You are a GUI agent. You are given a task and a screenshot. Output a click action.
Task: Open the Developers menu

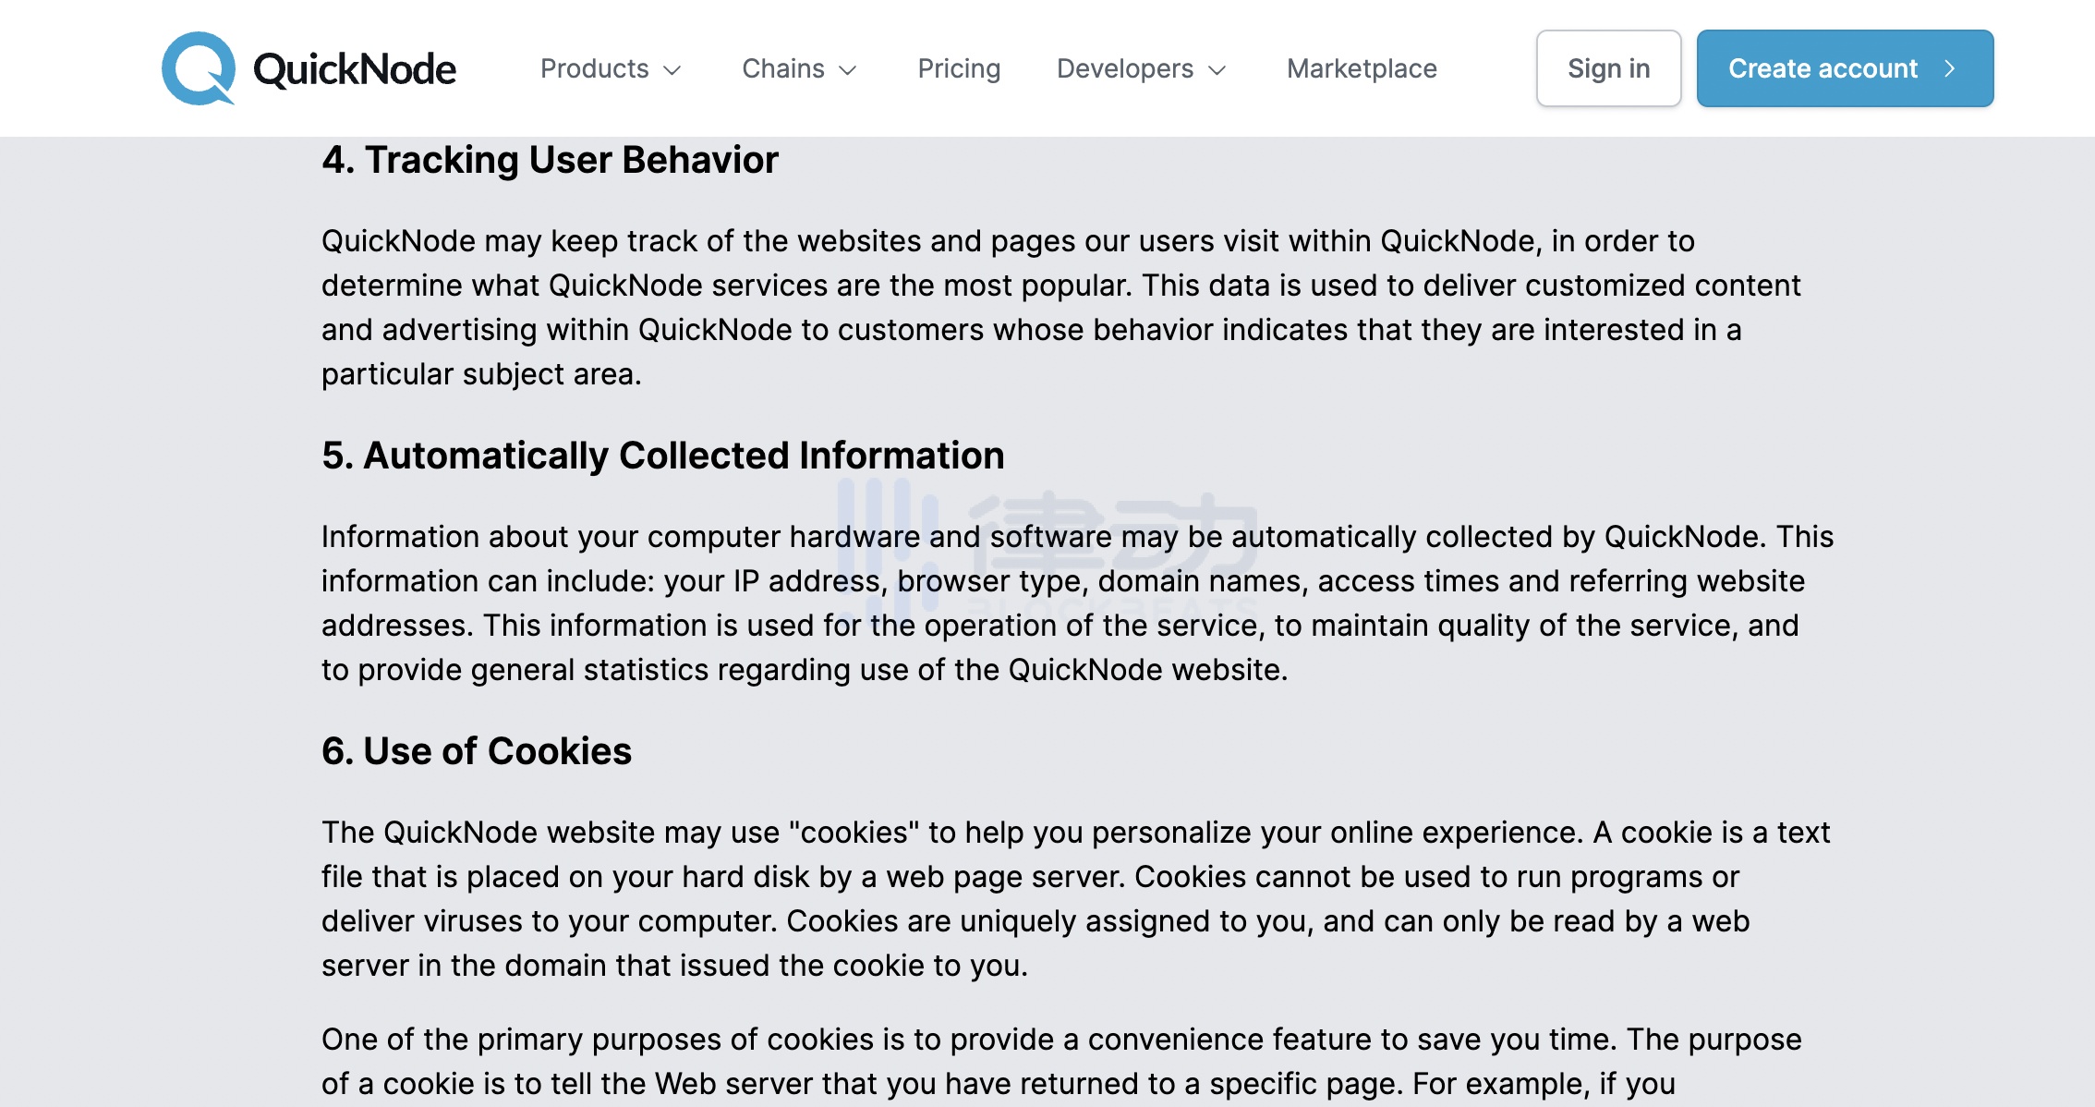(x=1125, y=68)
